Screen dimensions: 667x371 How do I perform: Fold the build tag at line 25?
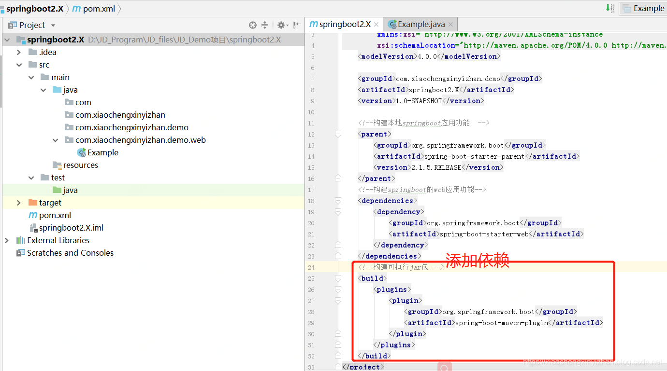(x=338, y=278)
